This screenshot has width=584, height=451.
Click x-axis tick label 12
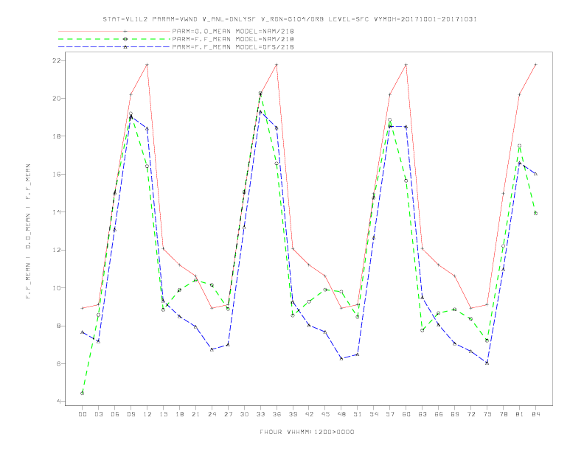(x=147, y=414)
